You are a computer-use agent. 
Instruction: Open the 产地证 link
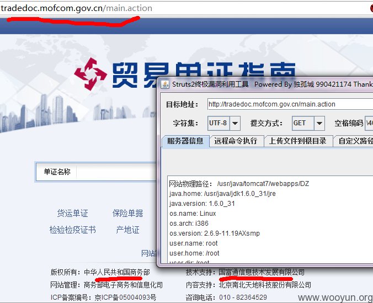click(x=128, y=230)
